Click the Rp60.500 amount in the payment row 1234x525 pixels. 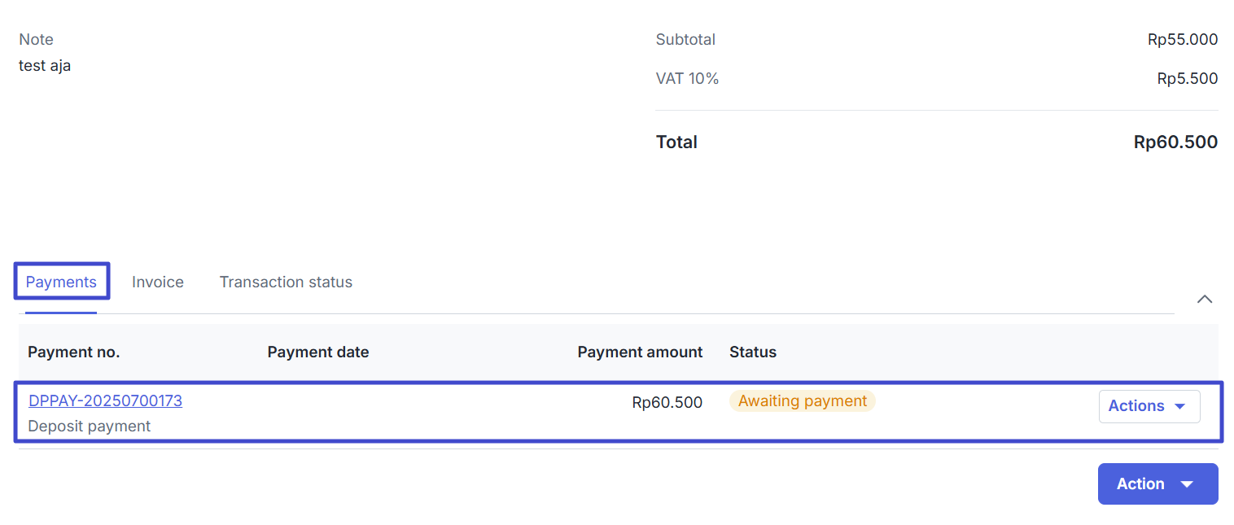(x=667, y=402)
